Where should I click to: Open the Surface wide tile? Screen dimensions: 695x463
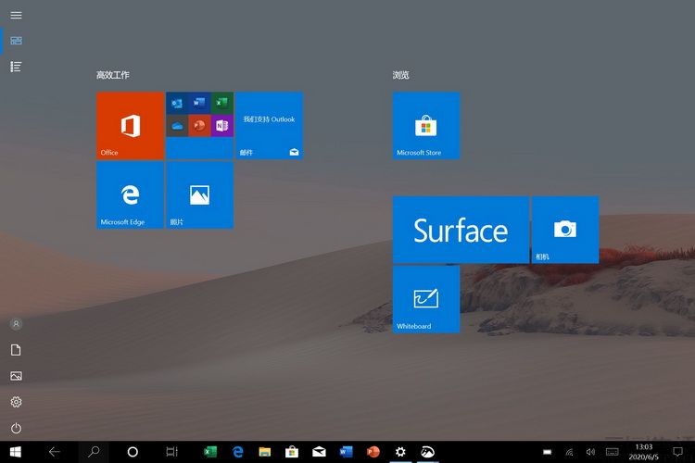(x=461, y=230)
